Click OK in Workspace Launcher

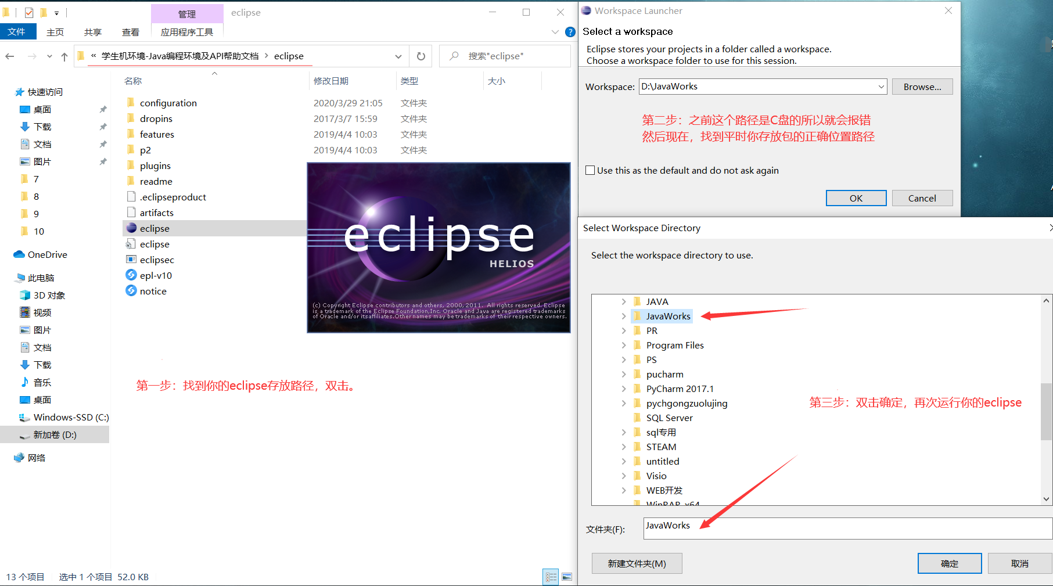[x=856, y=198]
